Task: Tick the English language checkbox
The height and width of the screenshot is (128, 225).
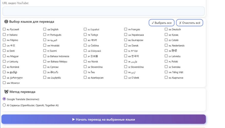Action: (x=45, y=29)
